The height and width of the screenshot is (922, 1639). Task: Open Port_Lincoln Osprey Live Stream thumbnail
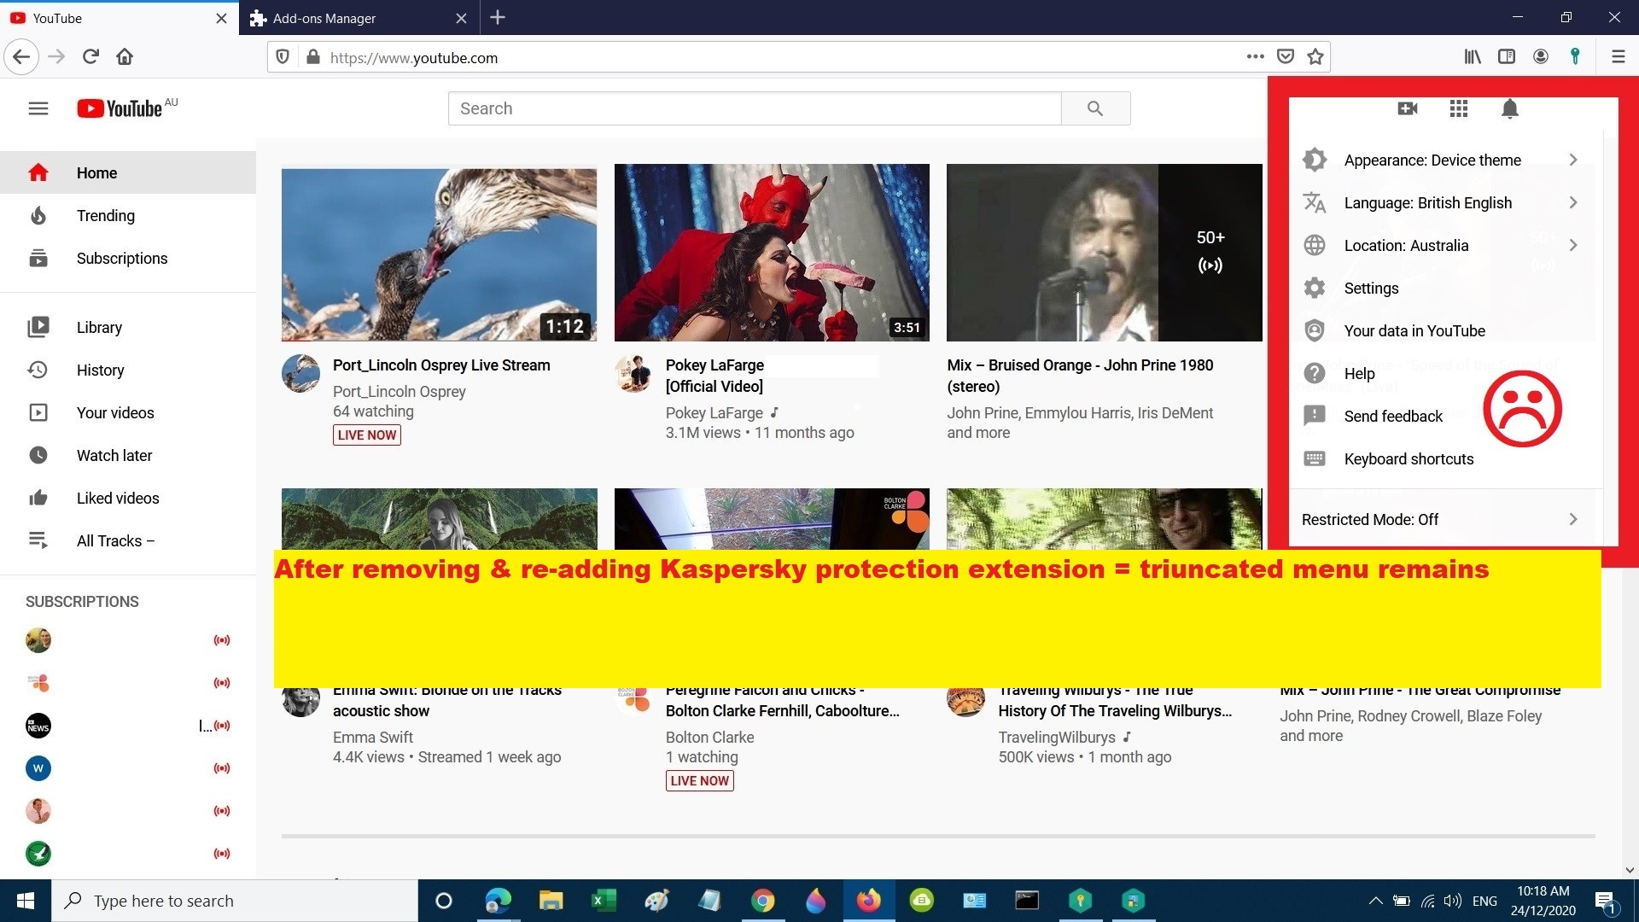click(x=439, y=253)
